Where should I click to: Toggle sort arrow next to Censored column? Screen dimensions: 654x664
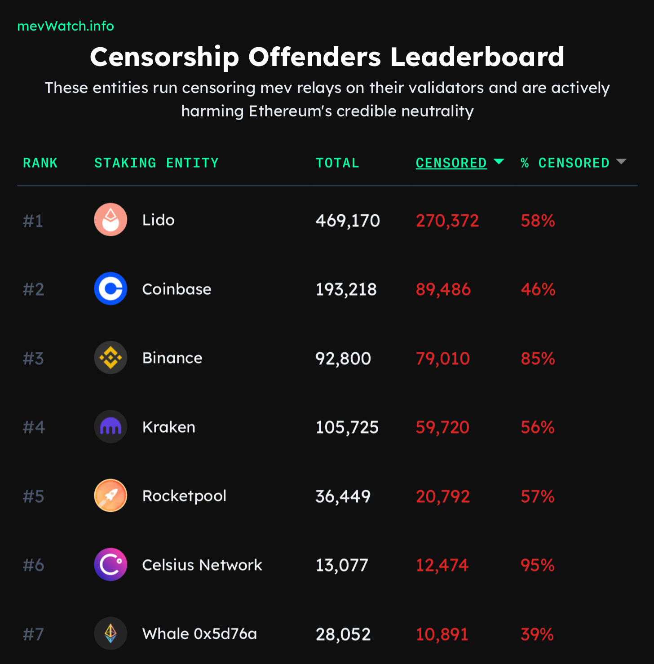[499, 162]
